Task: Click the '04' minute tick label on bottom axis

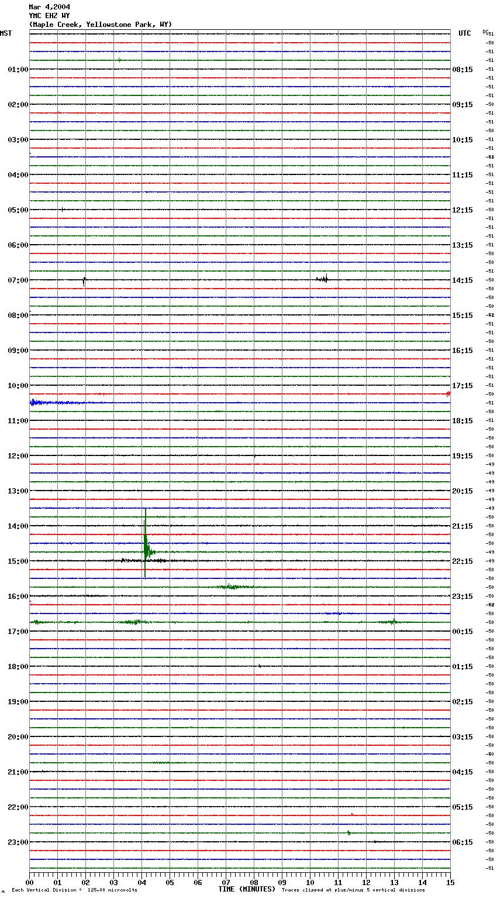Action: click(141, 882)
